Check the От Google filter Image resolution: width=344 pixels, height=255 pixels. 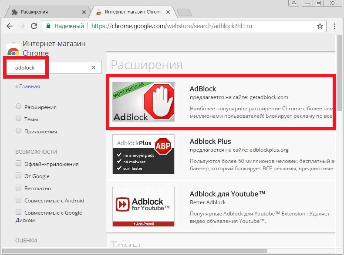click(18, 176)
